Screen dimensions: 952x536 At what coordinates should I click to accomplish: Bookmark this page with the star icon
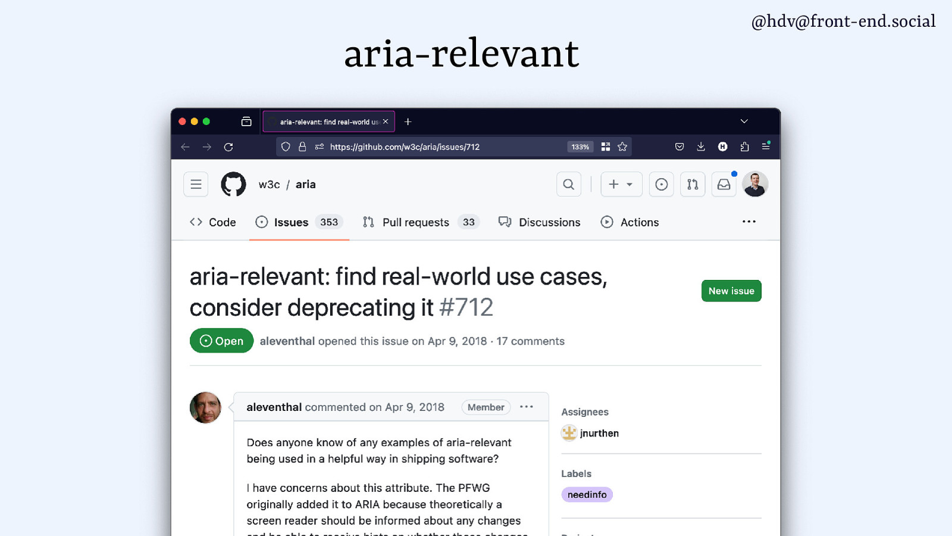click(x=622, y=147)
